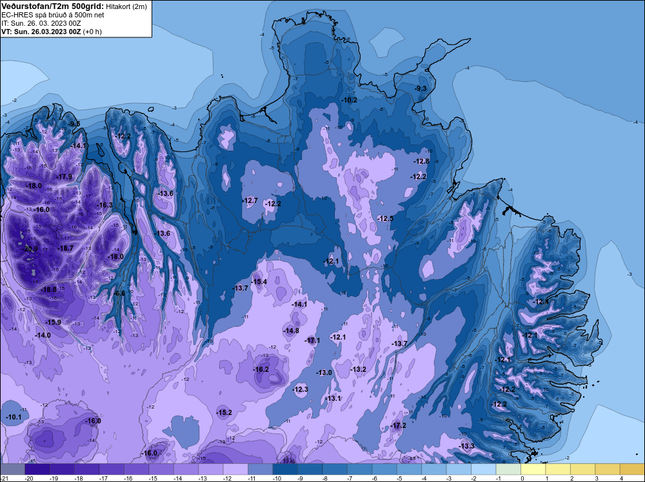Image resolution: width=645 pixels, height=482 pixels.
Task: Click the -12.3 temperature label
Action: click(x=301, y=389)
